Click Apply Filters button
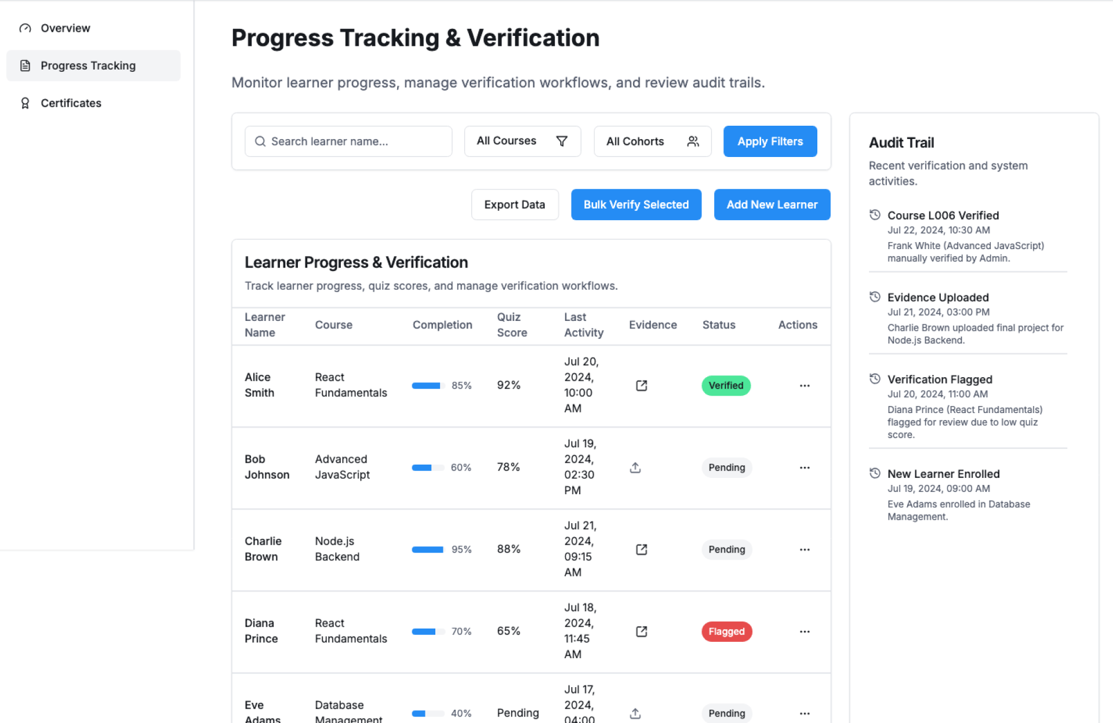This screenshot has width=1113, height=723. tap(770, 141)
